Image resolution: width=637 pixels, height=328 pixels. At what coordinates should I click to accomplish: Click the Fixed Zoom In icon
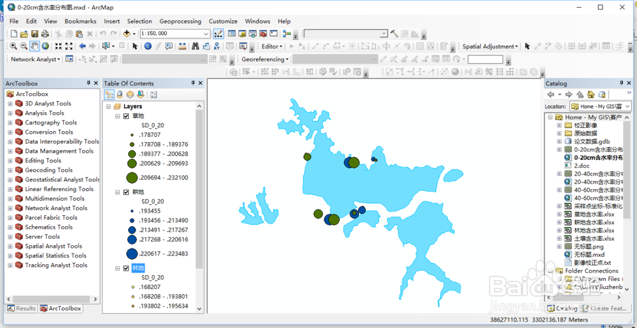coord(59,46)
